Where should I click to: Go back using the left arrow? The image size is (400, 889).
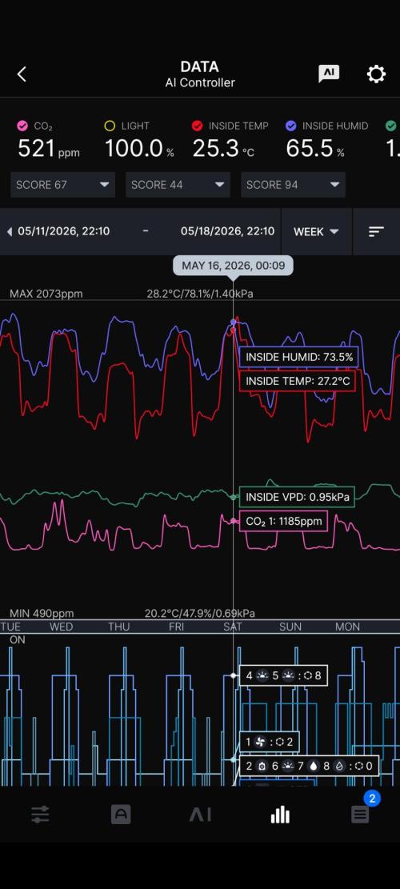[x=22, y=74]
